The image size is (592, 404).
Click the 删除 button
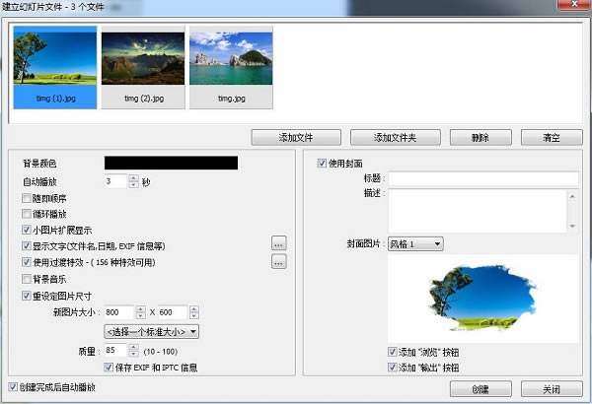pyautogui.click(x=481, y=138)
